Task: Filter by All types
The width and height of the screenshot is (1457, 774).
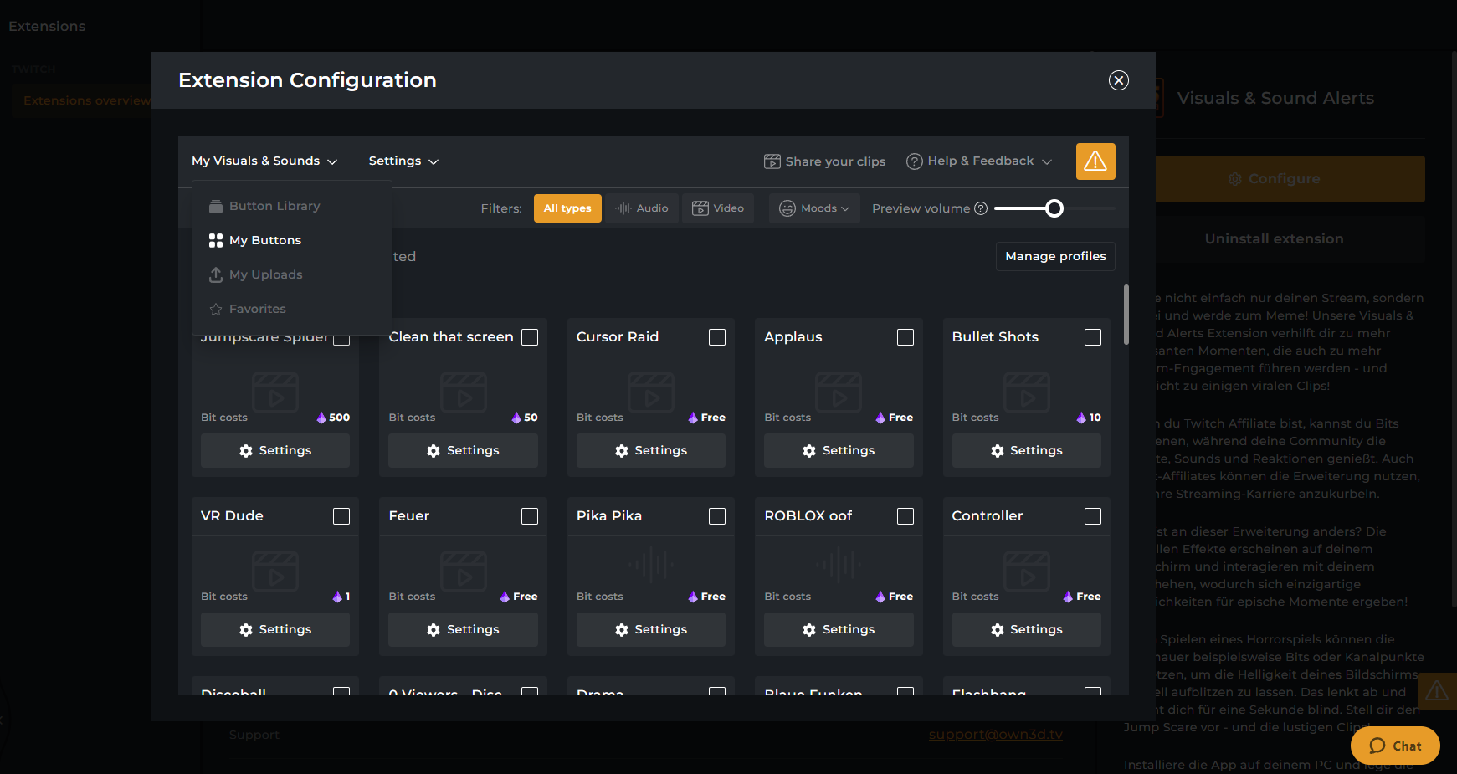Action: pyautogui.click(x=567, y=208)
